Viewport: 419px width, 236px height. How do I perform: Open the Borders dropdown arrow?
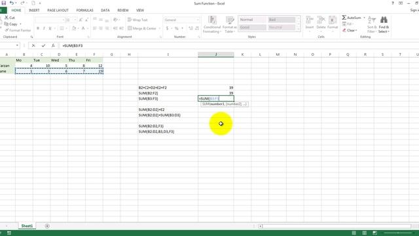[66, 28]
